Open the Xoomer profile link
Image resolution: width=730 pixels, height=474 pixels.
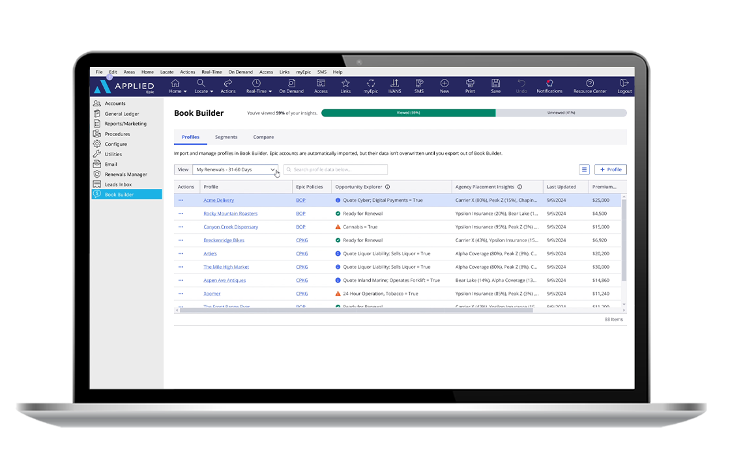pyautogui.click(x=212, y=294)
